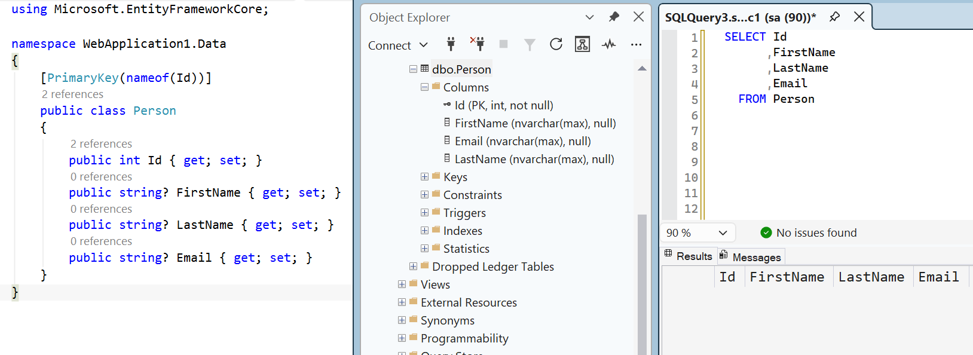The height and width of the screenshot is (355, 973).
Task: Collapse the Columns folder
Action: pyautogui.click(x=424, y=87)
